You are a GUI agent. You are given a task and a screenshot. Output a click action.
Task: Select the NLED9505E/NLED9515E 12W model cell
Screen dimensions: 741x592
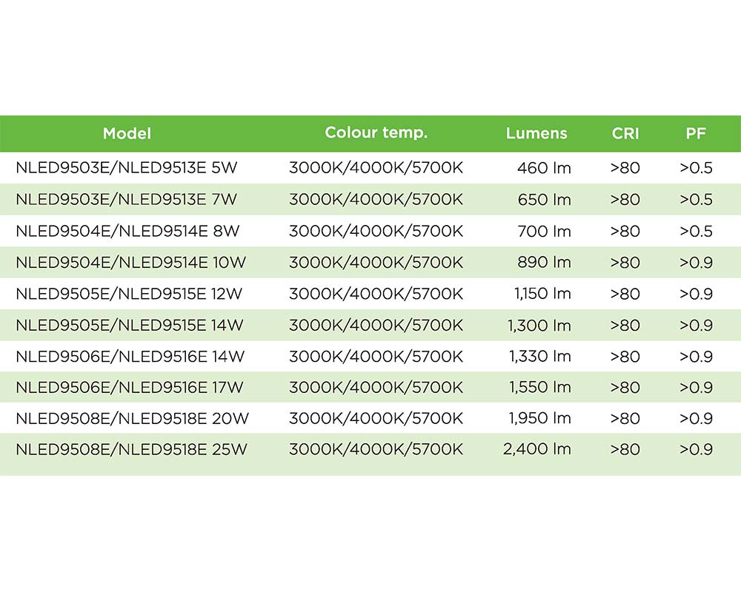(x=129, y=294)
